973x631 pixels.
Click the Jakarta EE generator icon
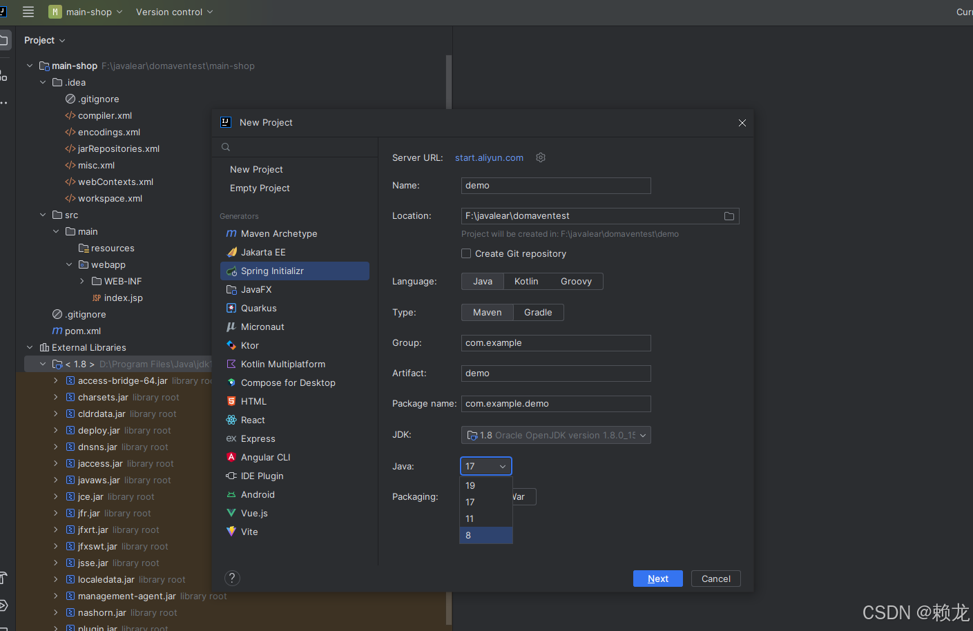pyautogui.click(x=231, y=253)
